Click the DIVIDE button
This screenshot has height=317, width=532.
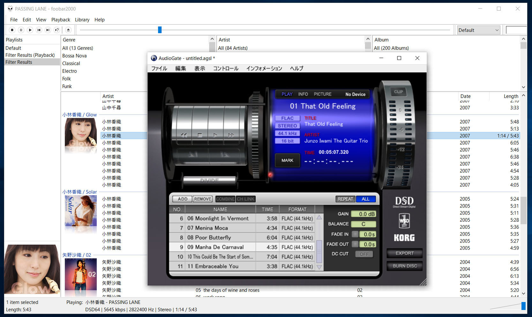[209, 181]
